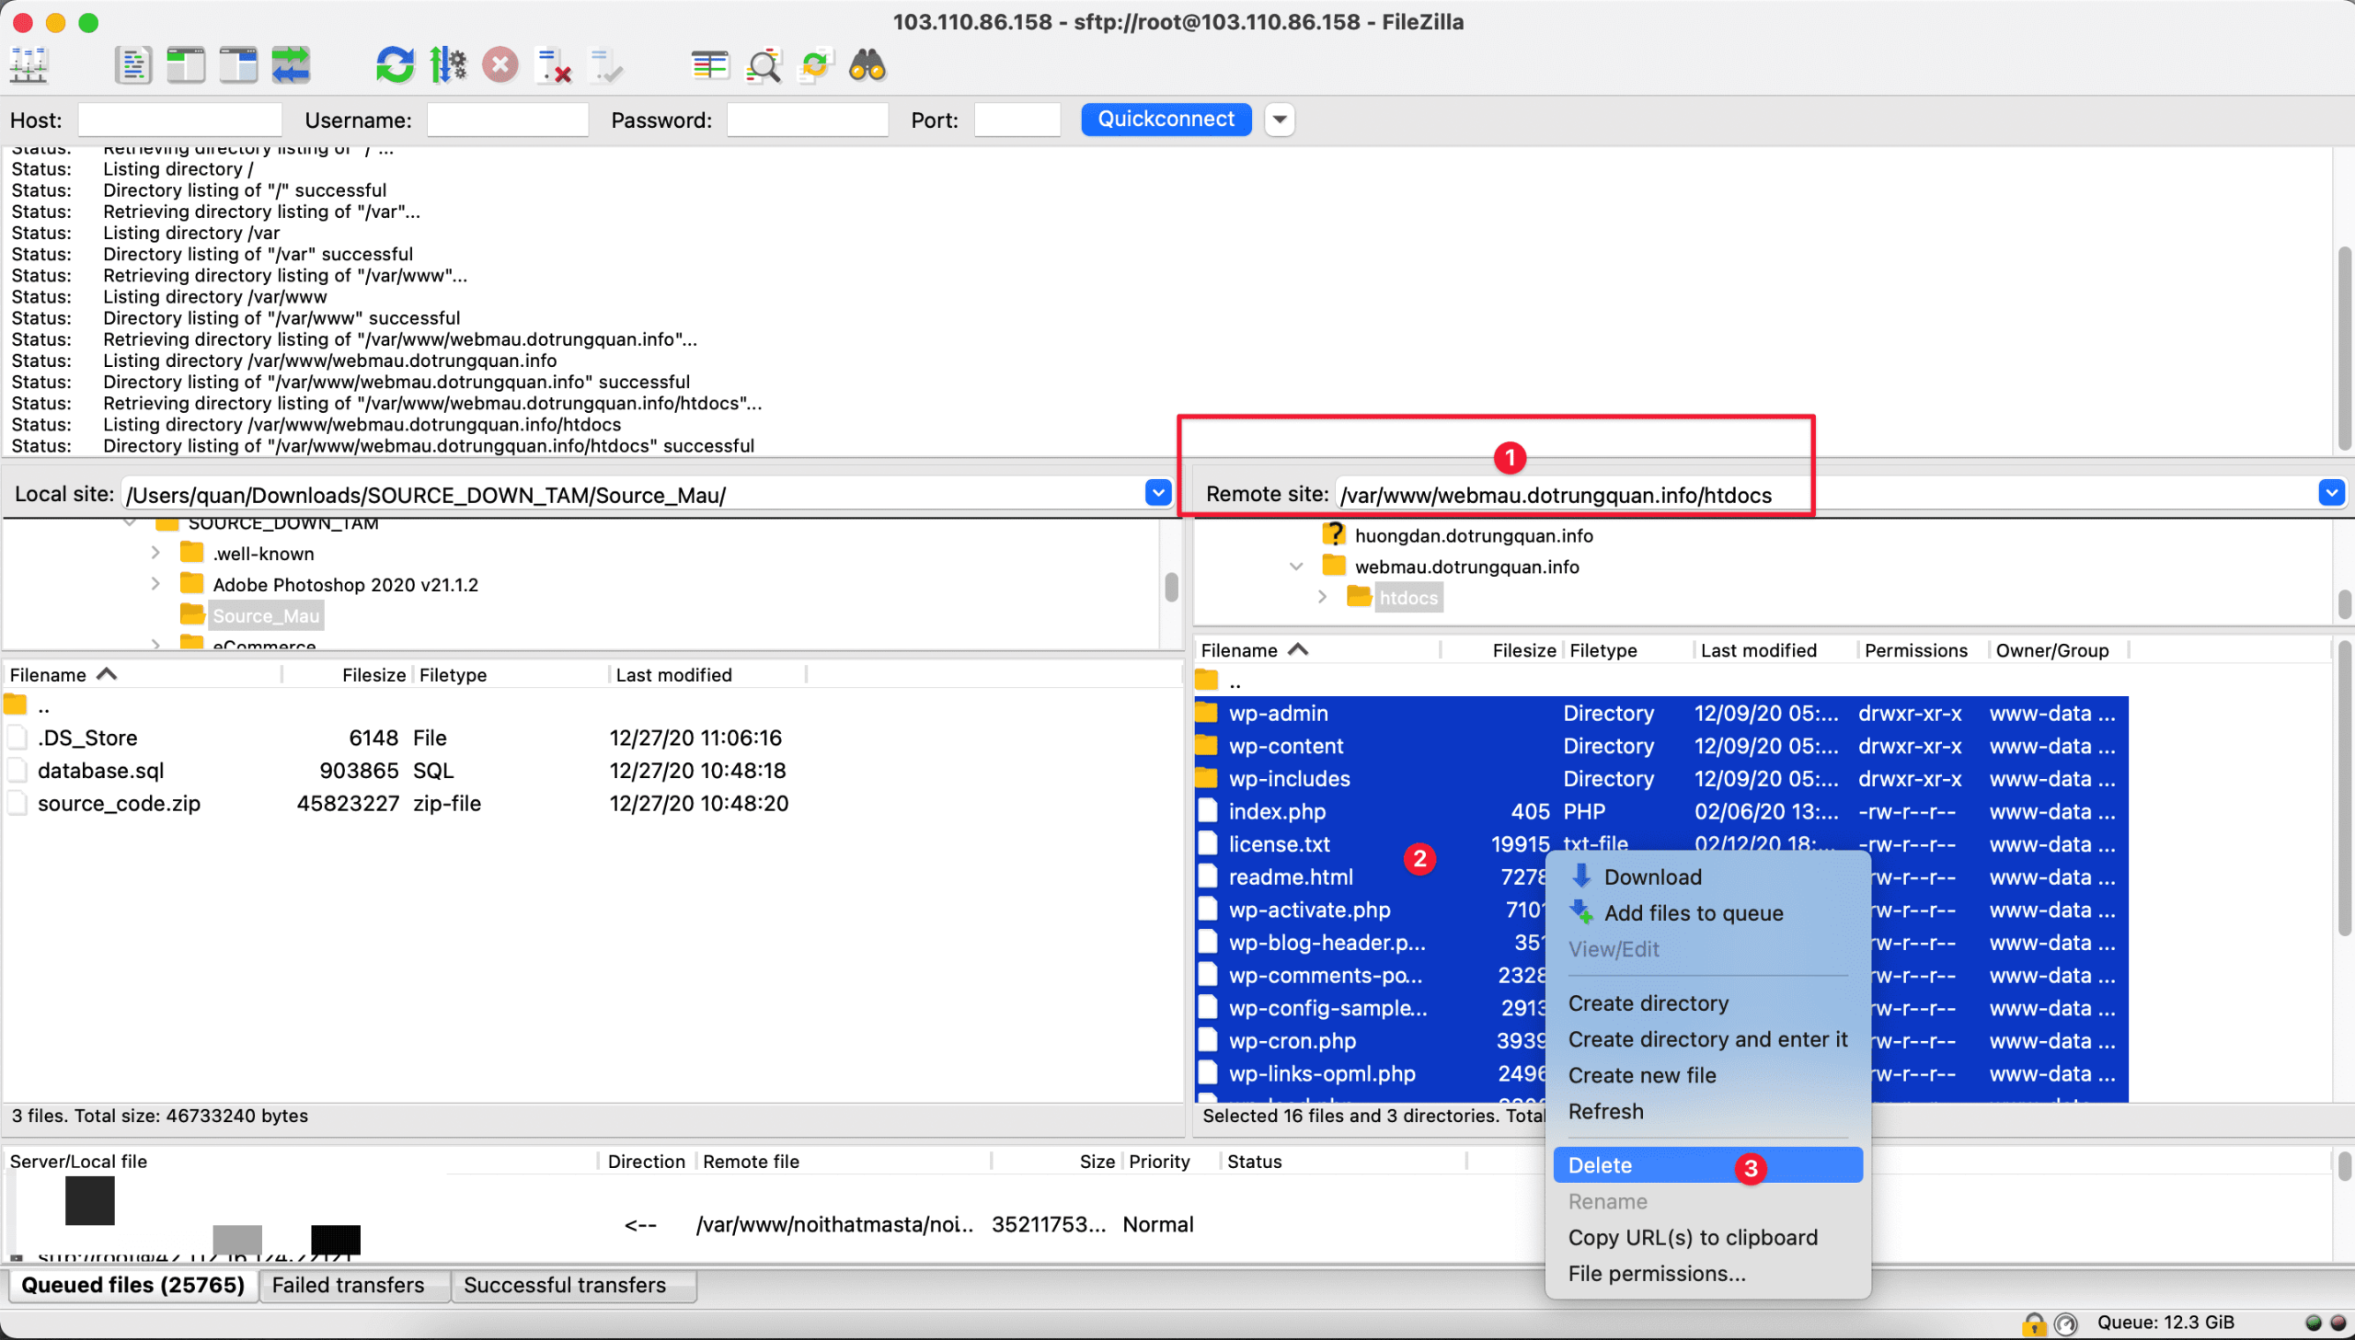Toggle directory comparison
The image size is (2355, 1340).
coord(763,64)
